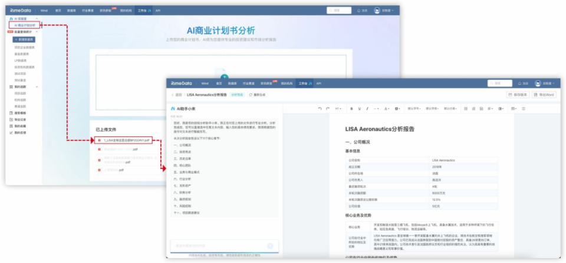Click the search box in back window header
The width and height of the screenshot is (566, 263).
339,11
